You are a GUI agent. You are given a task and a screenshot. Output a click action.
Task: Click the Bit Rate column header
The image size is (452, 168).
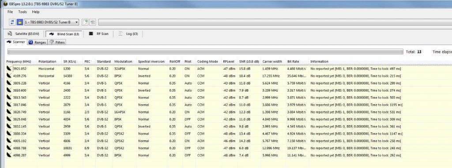tap(293, 62)
